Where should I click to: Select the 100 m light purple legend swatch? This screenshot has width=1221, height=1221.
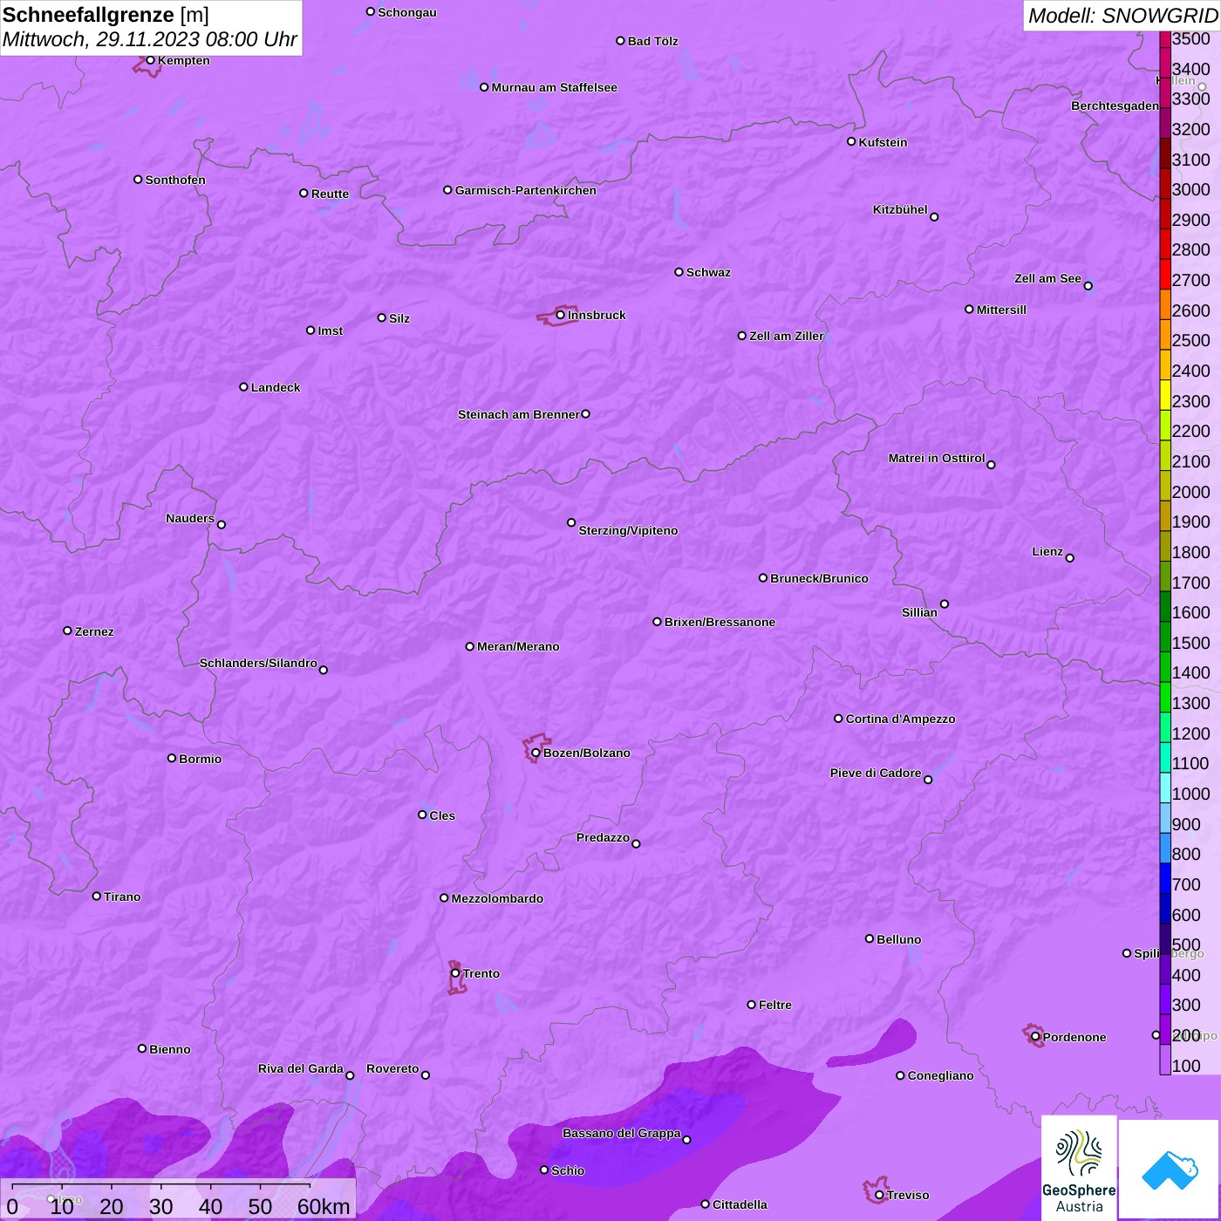pos(1165,1059)
